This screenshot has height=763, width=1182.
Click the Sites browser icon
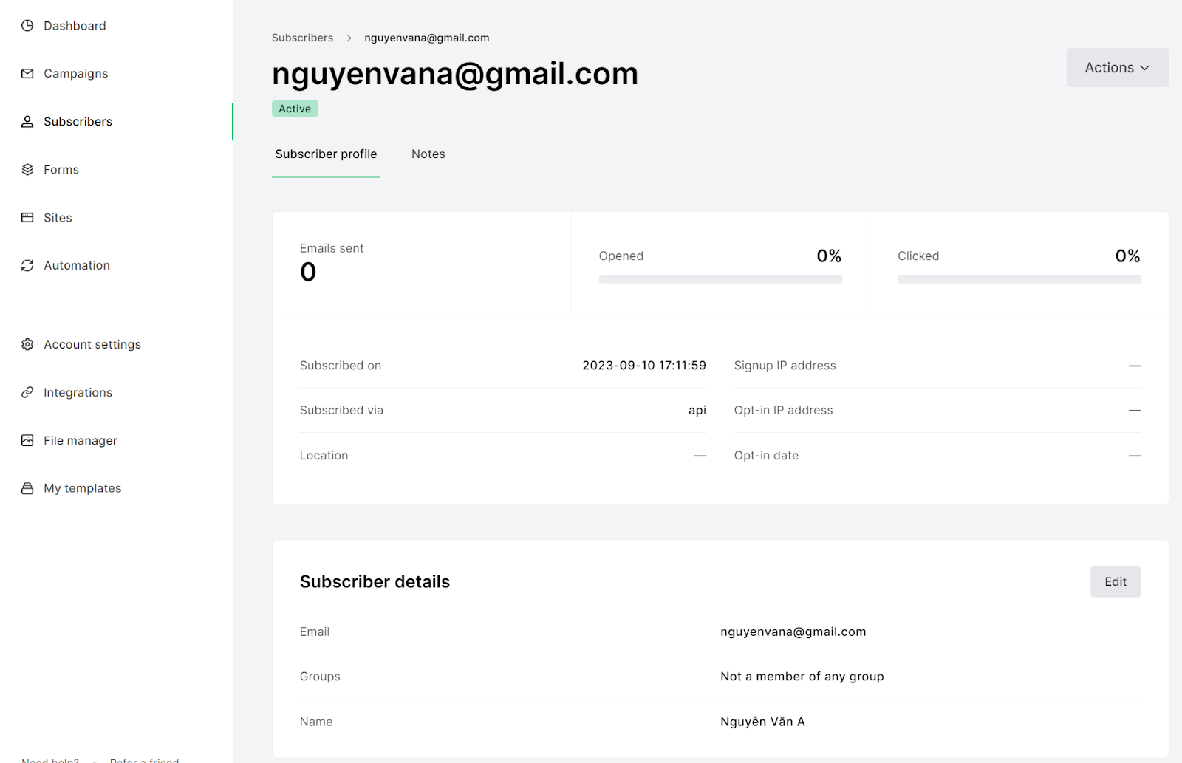click(27, 218)
